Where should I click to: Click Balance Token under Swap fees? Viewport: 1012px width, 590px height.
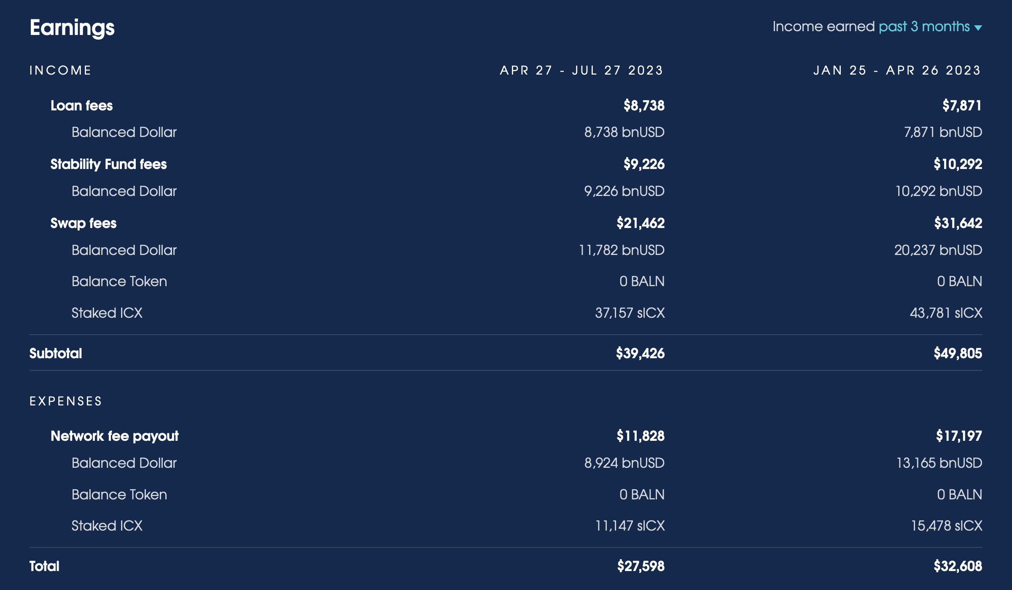click(x=119, y=282)
